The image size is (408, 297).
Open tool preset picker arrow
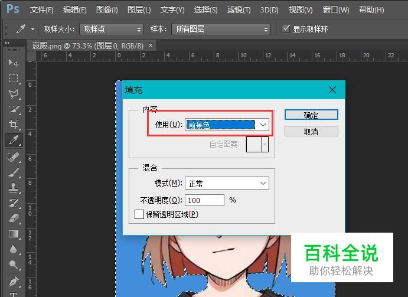32,29
